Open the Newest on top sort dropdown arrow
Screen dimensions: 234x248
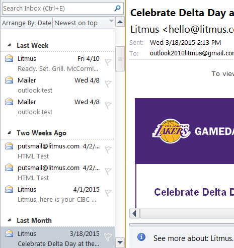[x=111, y=21]
